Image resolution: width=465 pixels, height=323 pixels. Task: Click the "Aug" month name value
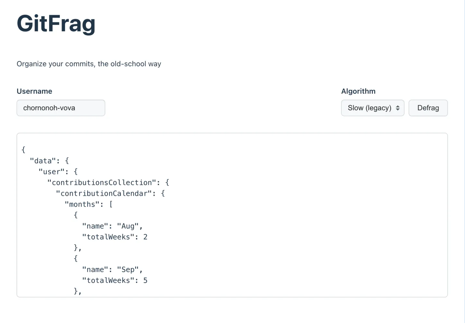[128, 226]
